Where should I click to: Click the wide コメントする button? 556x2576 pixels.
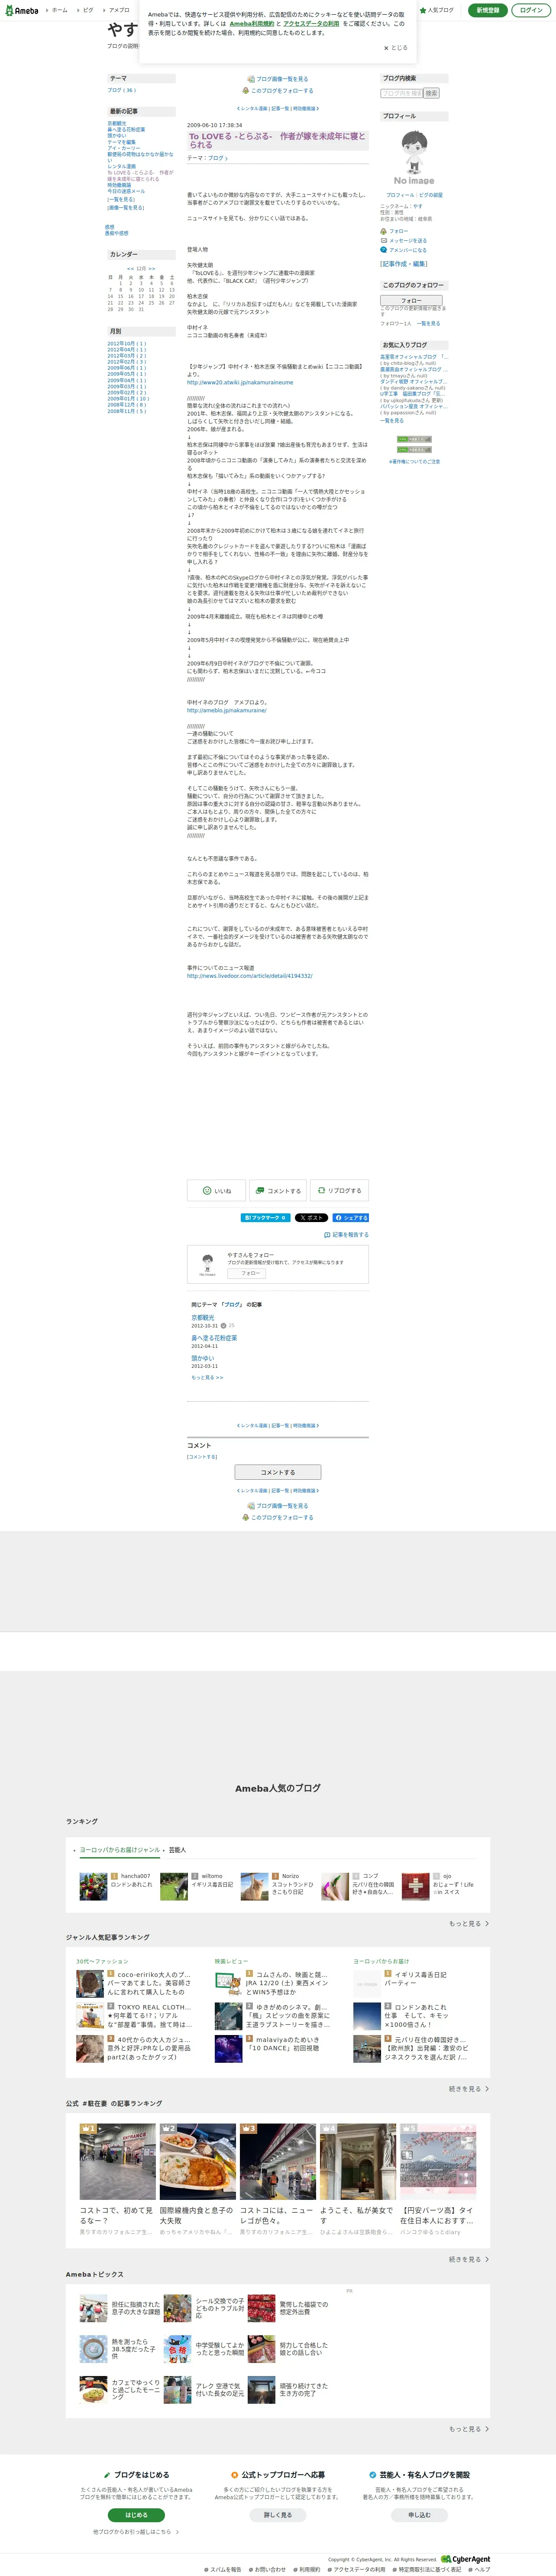click(x=278, y=1472)
